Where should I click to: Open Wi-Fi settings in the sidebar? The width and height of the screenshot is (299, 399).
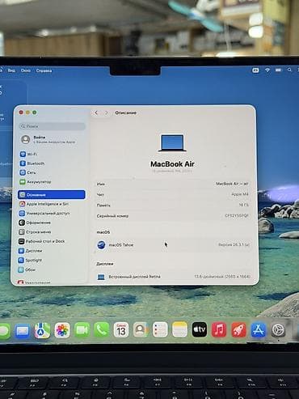(x=28, y=154)
